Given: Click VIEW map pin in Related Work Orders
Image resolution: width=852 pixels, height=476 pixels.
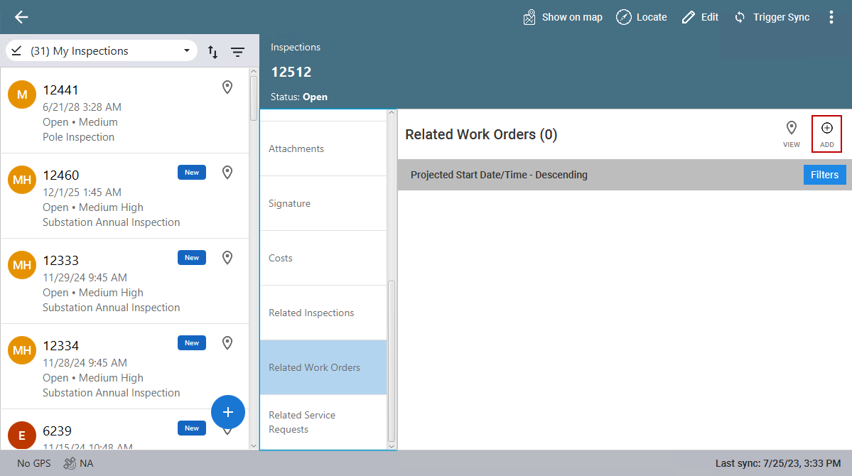Looking at the screenshot, I should (x=791, y=134).
